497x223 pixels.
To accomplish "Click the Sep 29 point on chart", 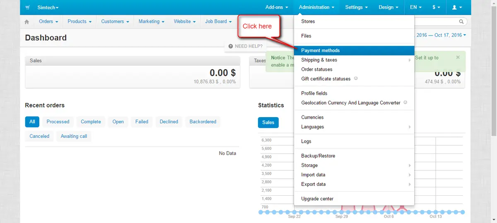I will click(342, 212).
